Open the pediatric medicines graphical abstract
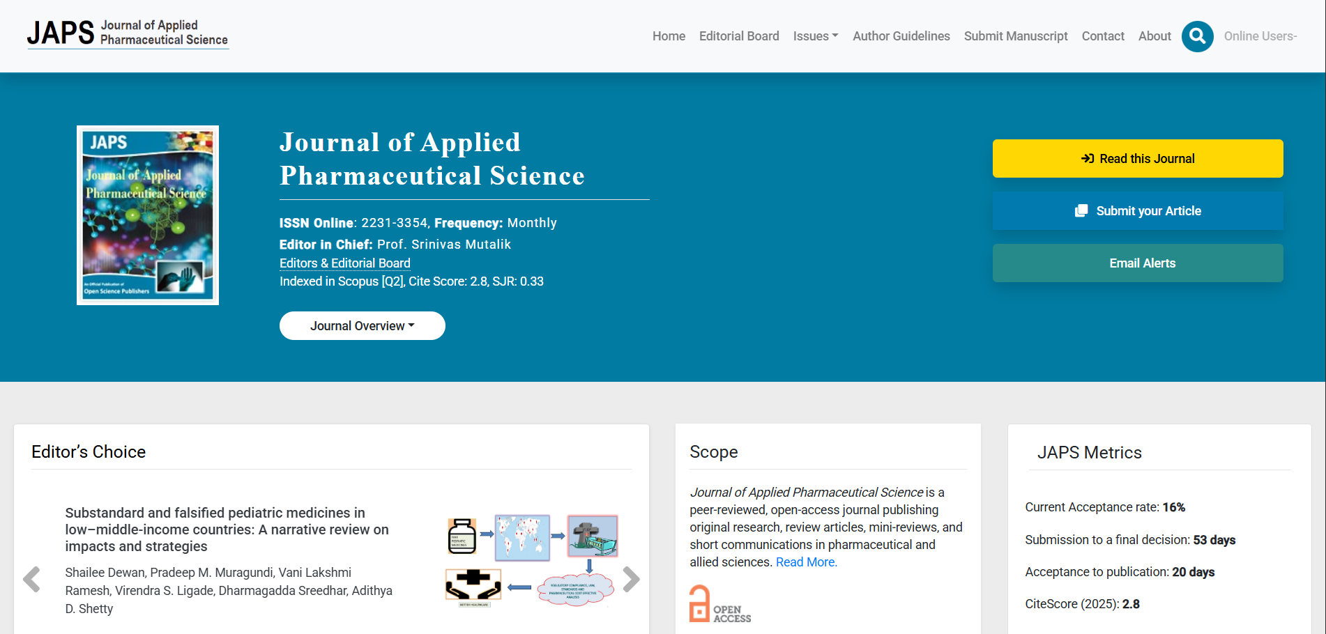The width and height of the screenshot is (1326, 634). (532, 561)
